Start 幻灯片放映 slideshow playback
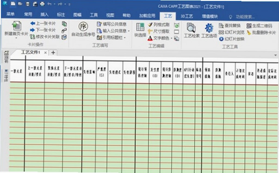Image resolution: width=279 pixels, height=173 pixels. pos(232,39)
